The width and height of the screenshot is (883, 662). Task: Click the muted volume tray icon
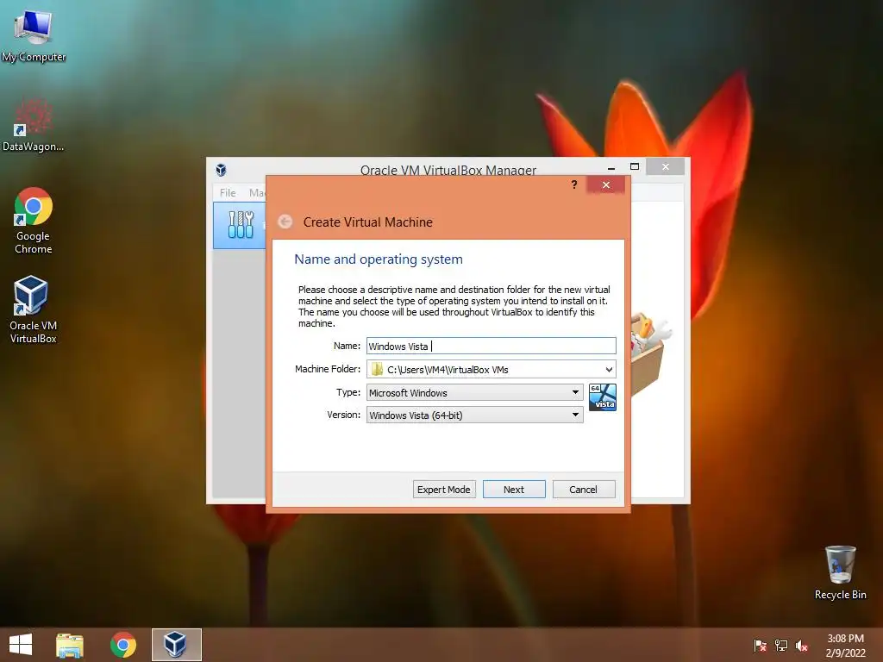click(802, 646)
